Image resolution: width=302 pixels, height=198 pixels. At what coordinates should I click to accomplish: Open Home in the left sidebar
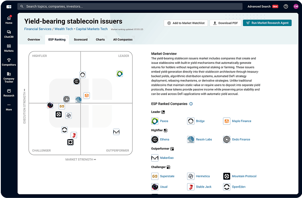pos(9,20)
